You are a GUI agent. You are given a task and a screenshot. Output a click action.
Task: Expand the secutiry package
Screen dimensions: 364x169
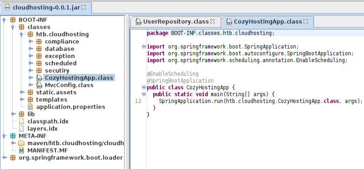[x=30, y=71]
